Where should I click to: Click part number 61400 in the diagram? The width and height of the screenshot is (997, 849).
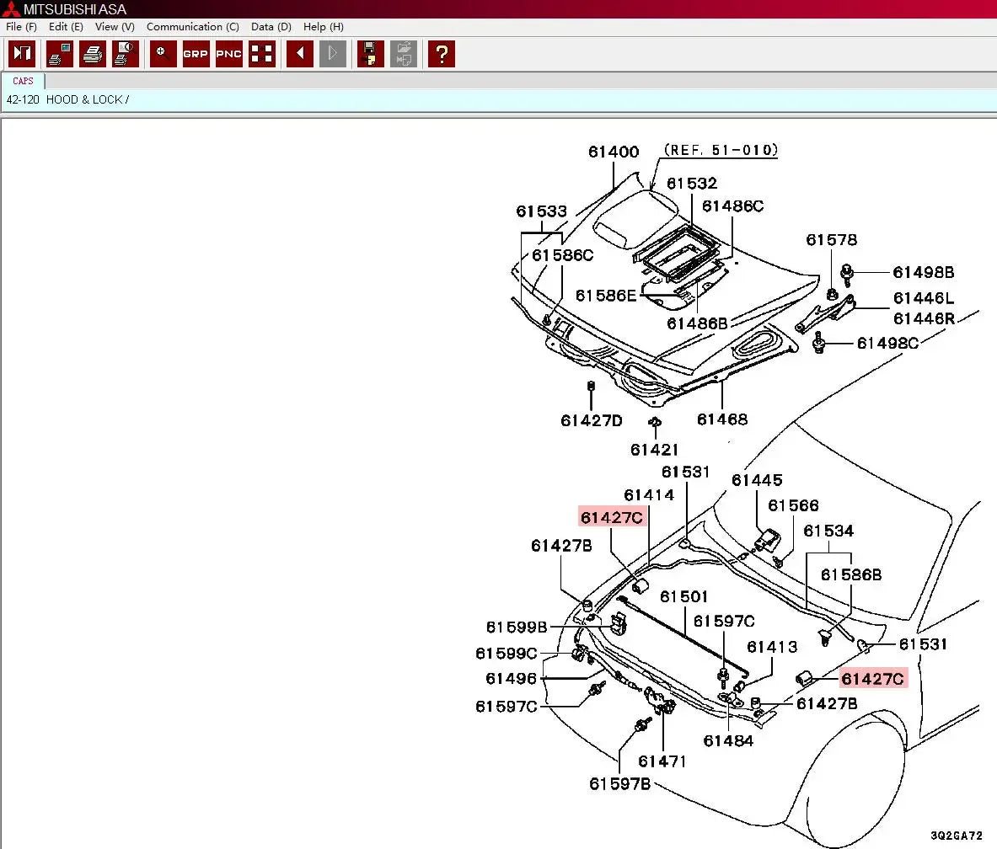click(614, 152)
